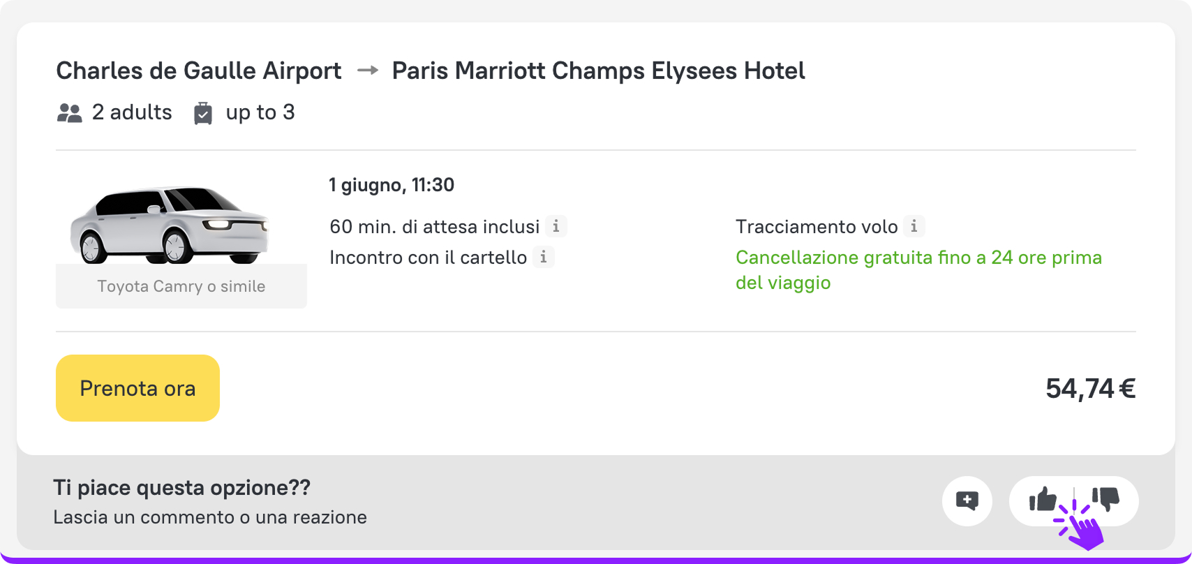Open the green free cancellation policy text
Viewport: 1192px width, 564px height.
point(918,269)
